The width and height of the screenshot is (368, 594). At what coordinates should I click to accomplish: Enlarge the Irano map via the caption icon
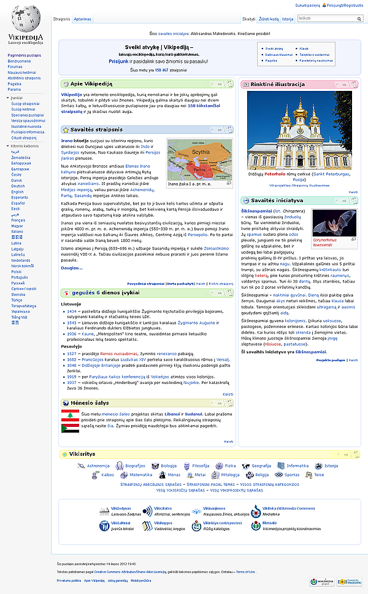229,183
